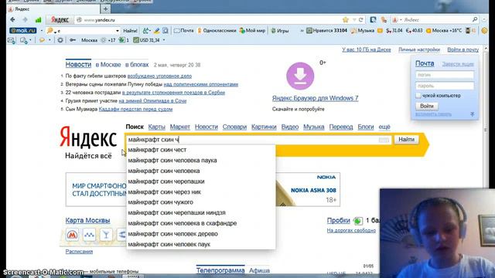This screenshot has width=495, height=278.
Task: Open the Карта Москвы link
Action: pos(87,220)
